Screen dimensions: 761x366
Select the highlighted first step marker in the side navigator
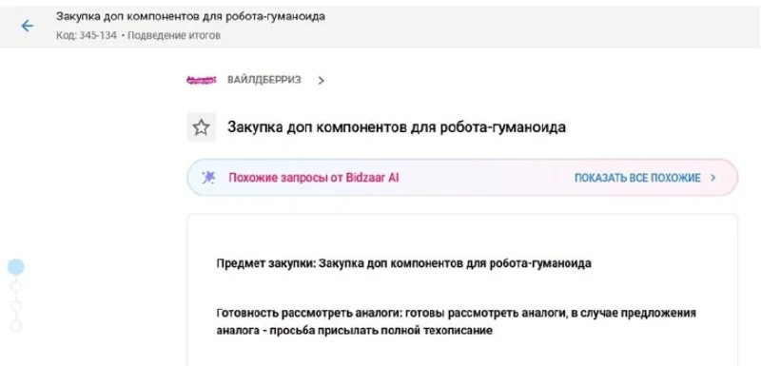(x=16, y=266)
